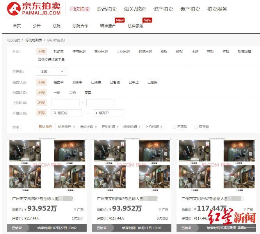This screenshot has height=234, width=260.
Task: Enable the 不限购 checkbox
Action: (x=174, y=127)
